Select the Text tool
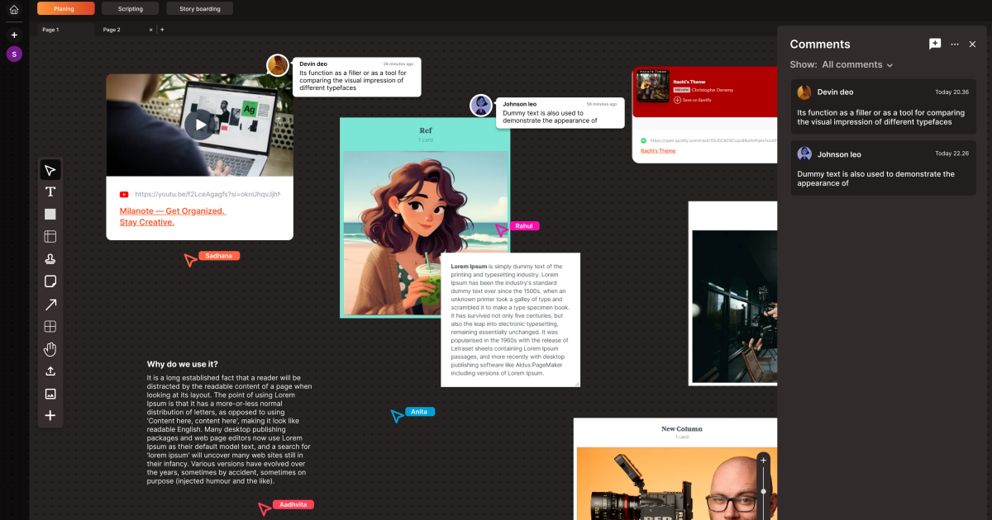This screenshot has height=520, width=992. pos(50,191)
